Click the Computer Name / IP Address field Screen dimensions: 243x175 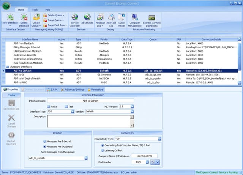pyautogui.click(x=144, y=156)
